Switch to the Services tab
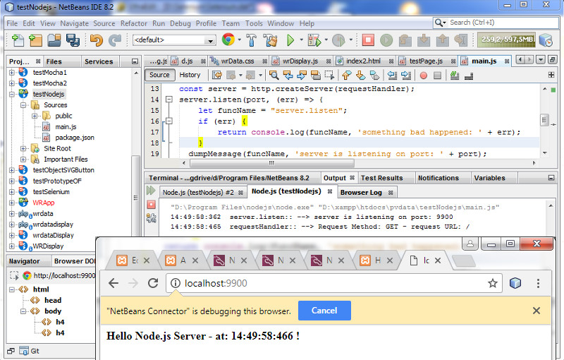 click(99, 61)
